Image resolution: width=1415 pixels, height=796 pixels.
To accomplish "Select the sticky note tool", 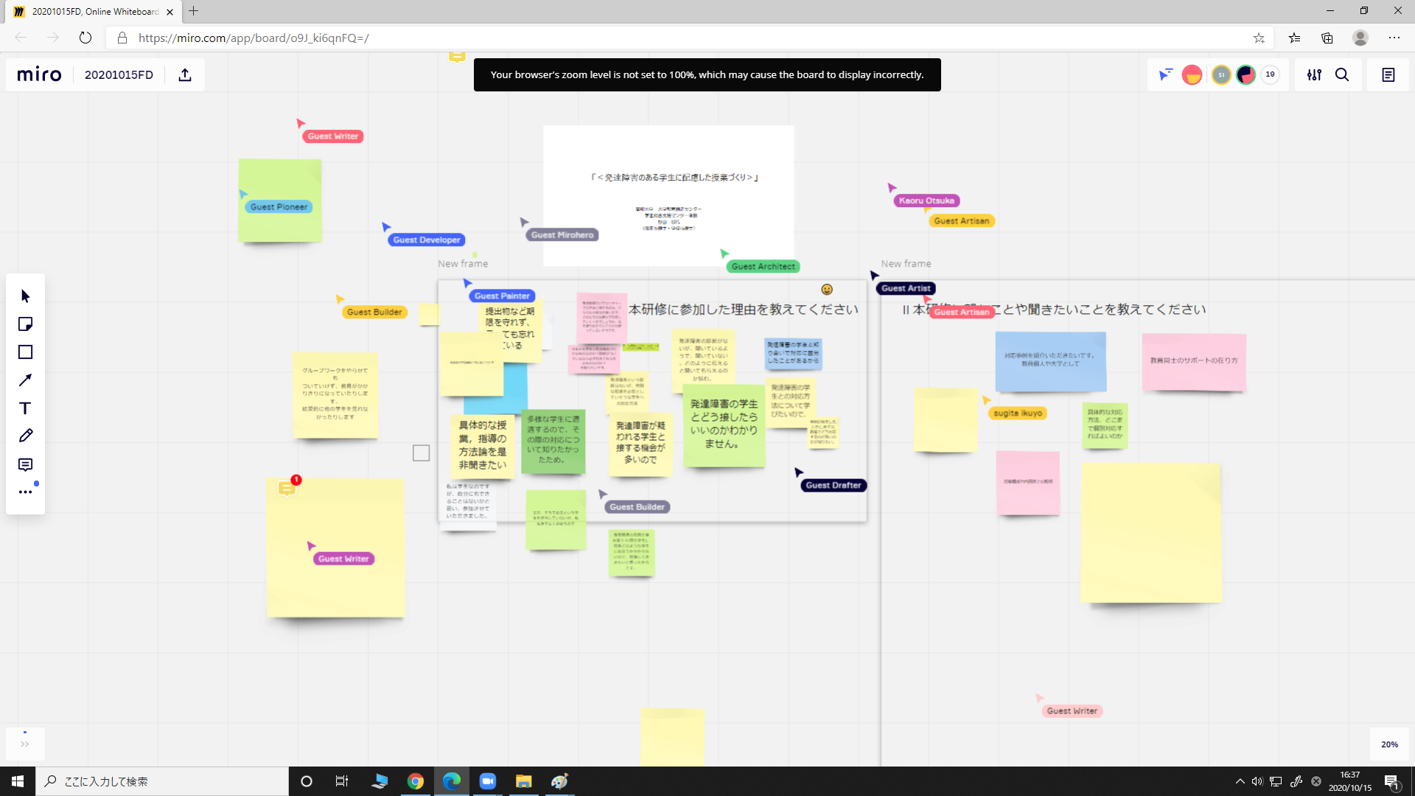I will 25,324.
